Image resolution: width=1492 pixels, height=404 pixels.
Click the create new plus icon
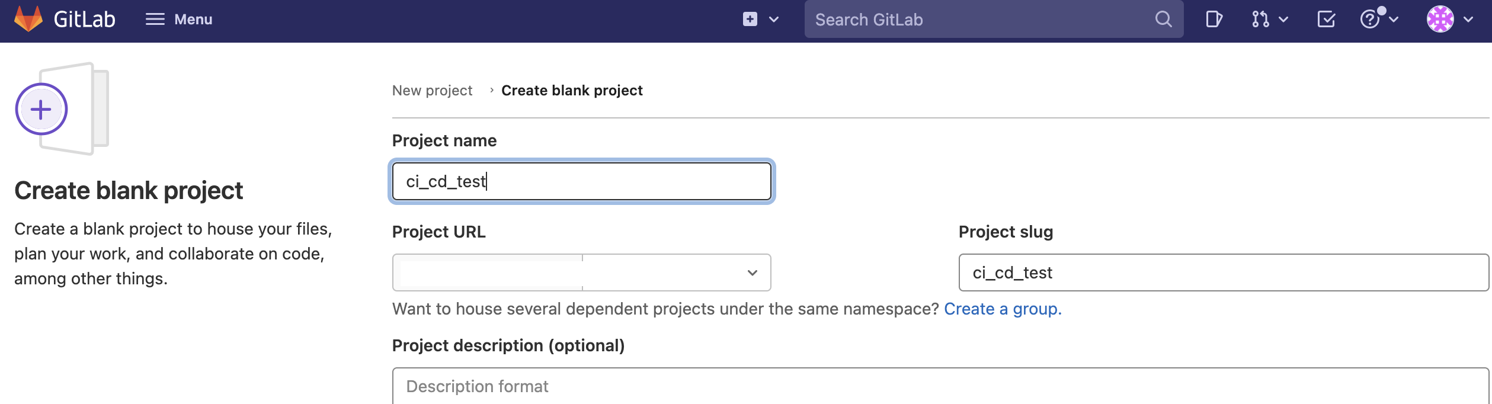click(x=750, y=20)
